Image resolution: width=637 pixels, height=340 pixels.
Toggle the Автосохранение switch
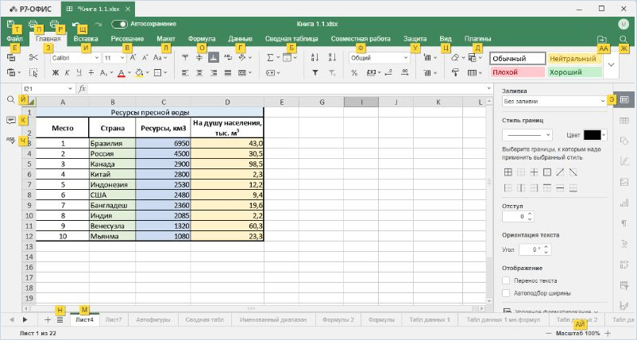coord(119,24)
